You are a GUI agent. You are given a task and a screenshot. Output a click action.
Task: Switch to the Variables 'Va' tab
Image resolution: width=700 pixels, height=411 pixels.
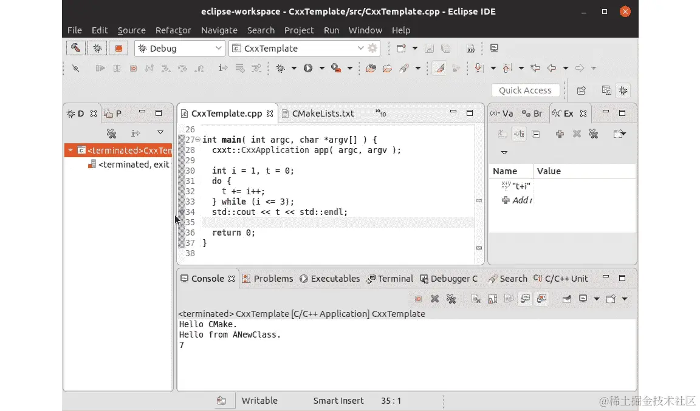coord(501,114)
